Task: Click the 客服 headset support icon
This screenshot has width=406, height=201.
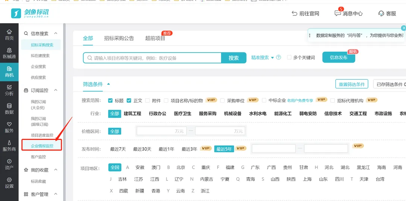Action: [381, 13]
